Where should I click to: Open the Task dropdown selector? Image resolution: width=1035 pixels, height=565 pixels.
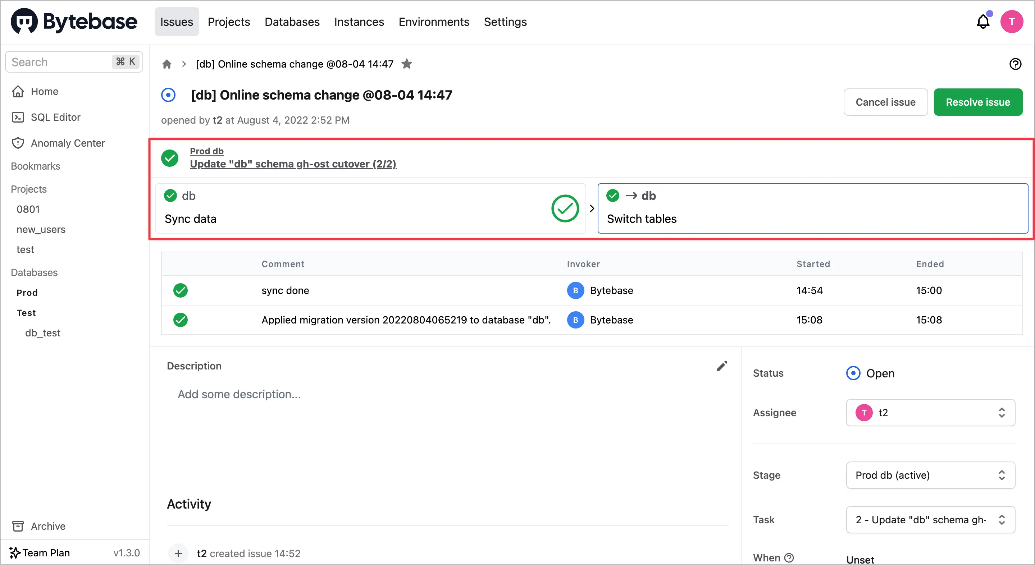[930, 520]
